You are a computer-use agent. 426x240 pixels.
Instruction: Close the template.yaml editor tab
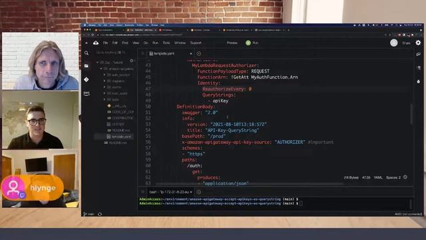(191, 53)
